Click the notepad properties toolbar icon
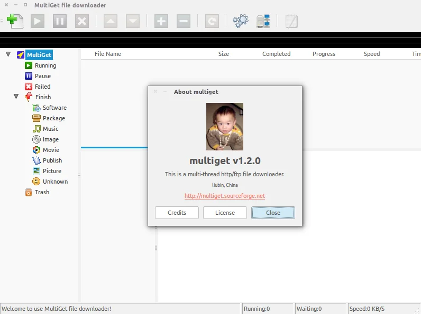The width and height of the screenshot is (421, 314). 291,21
